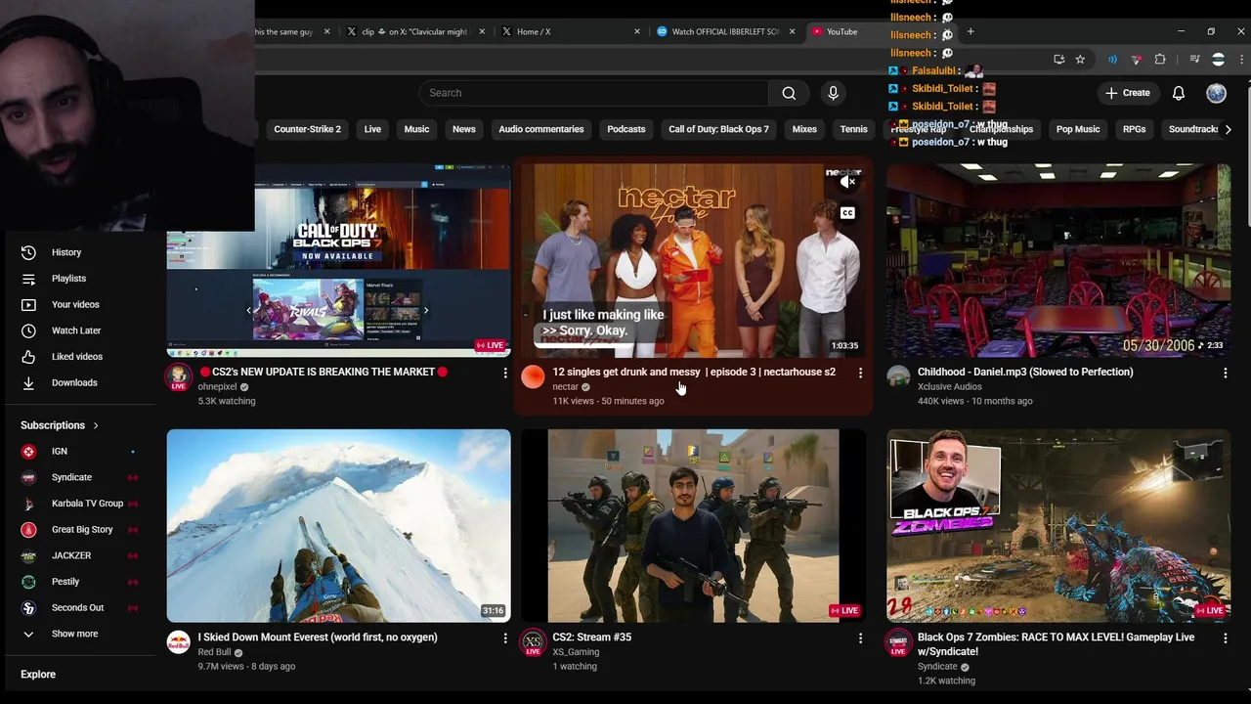
Task: Open more options for CS2: Stream #35
Action: coord(860,638)
